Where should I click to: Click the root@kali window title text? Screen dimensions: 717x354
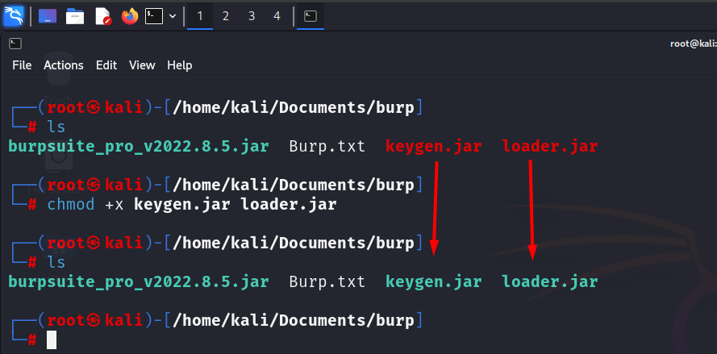pos(694,44)
